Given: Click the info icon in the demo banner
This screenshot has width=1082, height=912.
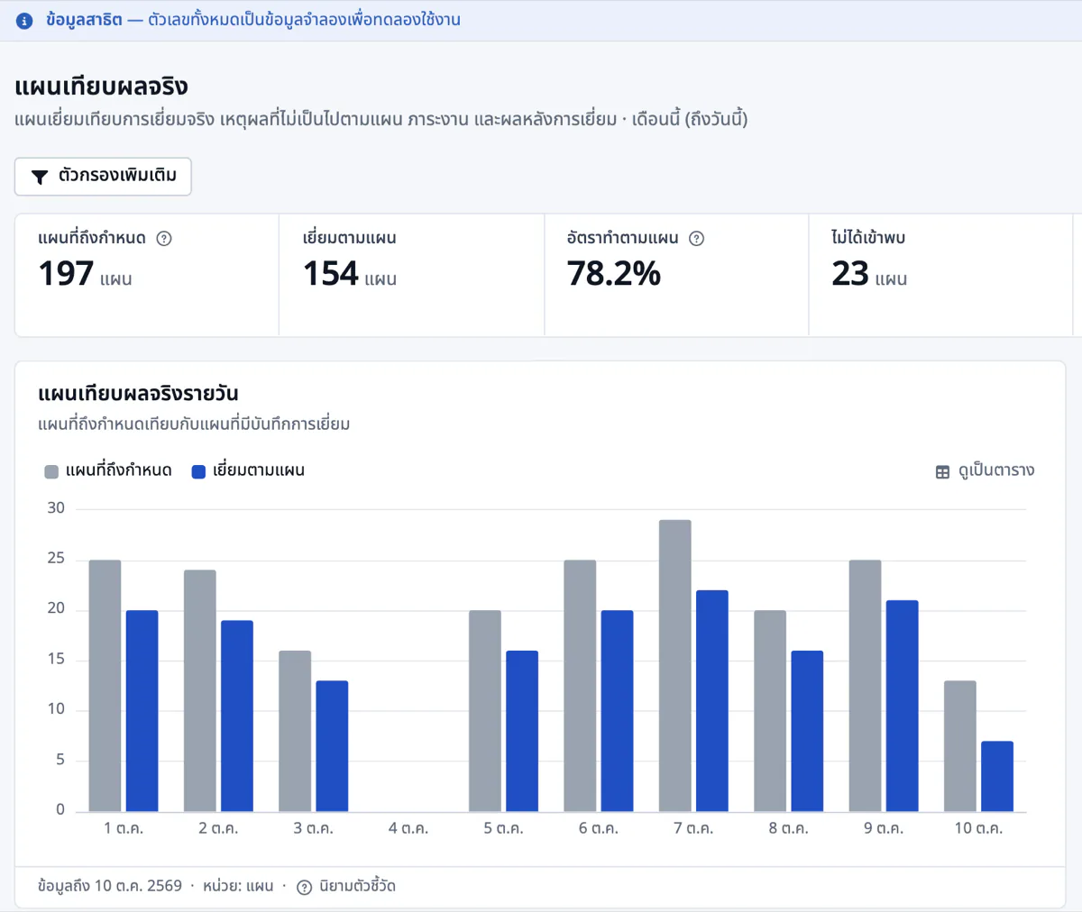Looking at the screenshot, I should (x=24, y=21).
